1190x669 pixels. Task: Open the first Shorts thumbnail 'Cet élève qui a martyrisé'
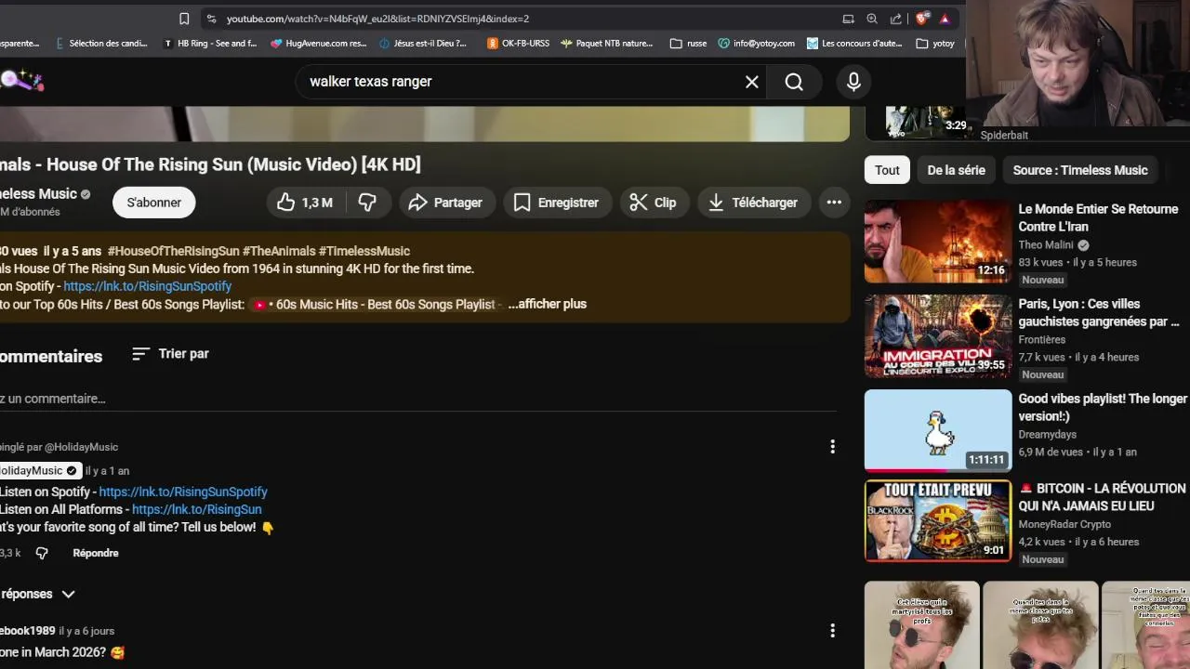(x=921, y=625)
